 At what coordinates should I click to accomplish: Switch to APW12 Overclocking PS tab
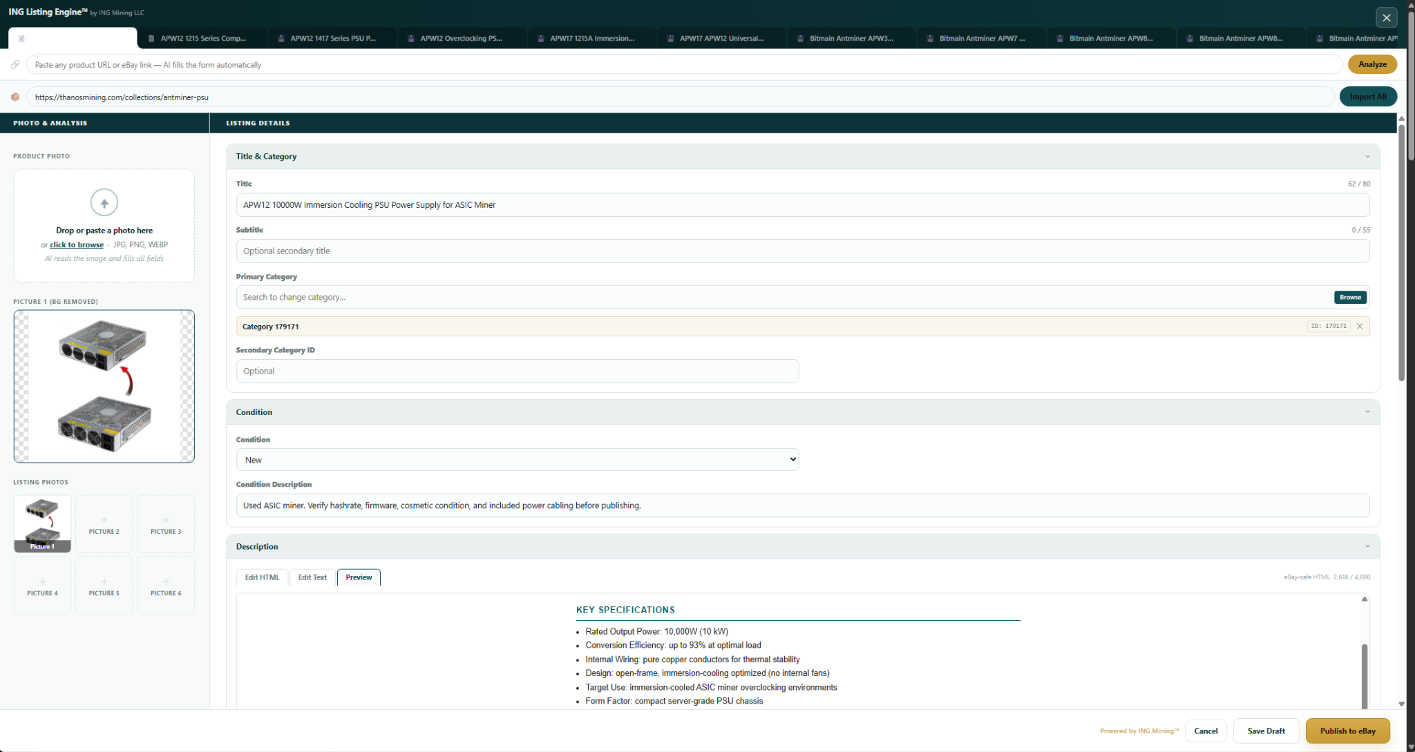[x=463, y=39]
